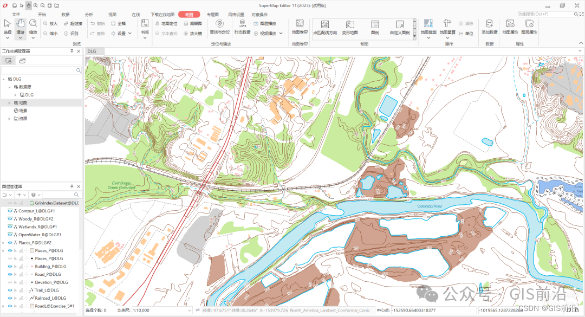The width and height of the screenshot is (585, 317).
Task: Expand the Places_P@DLG#2 layer group
Action: pos(4,243)
